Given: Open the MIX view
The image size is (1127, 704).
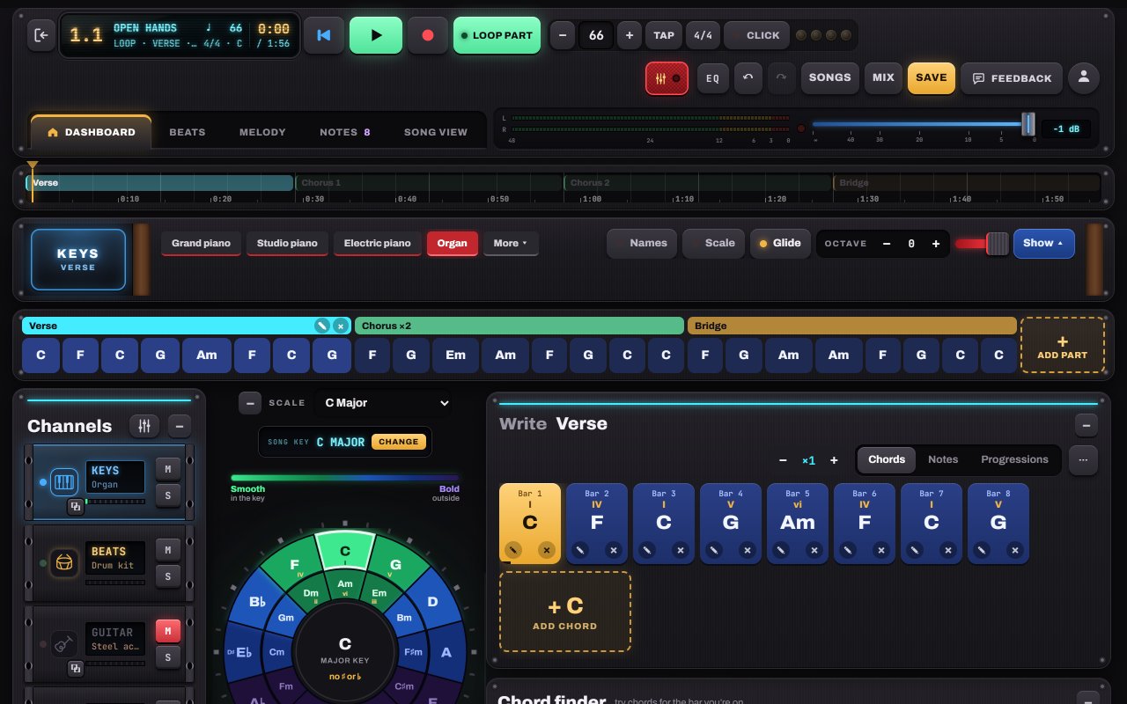Looking at the screenshot, I should [x=883, y=77].
